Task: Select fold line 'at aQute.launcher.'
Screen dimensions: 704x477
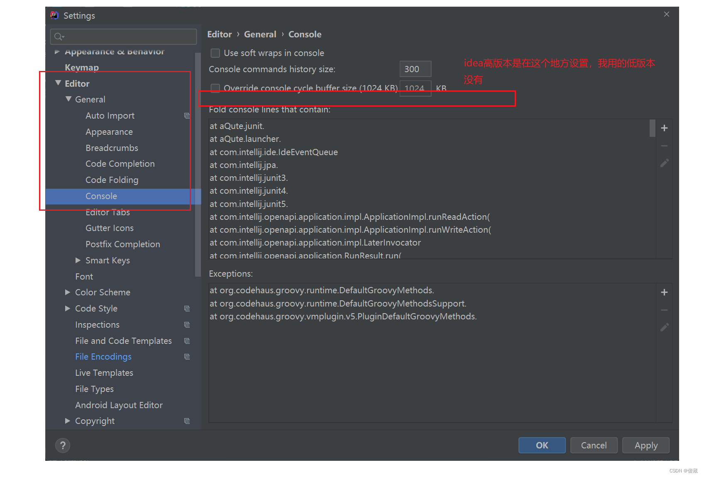Action: click(245, 139)
